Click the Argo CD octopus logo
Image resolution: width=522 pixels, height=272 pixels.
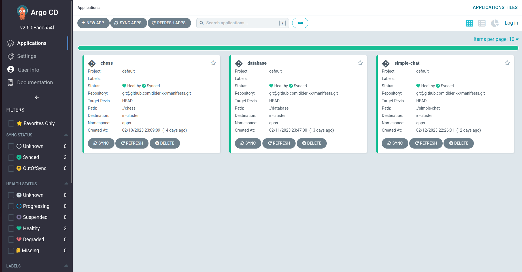click(x=22, y=12)
